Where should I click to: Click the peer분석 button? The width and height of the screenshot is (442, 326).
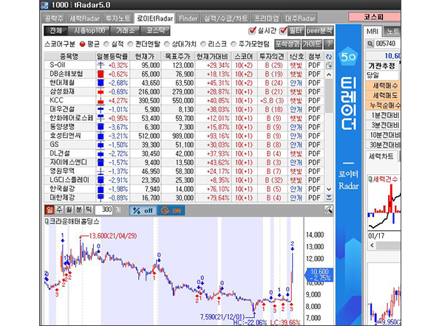tap(319, 31)
